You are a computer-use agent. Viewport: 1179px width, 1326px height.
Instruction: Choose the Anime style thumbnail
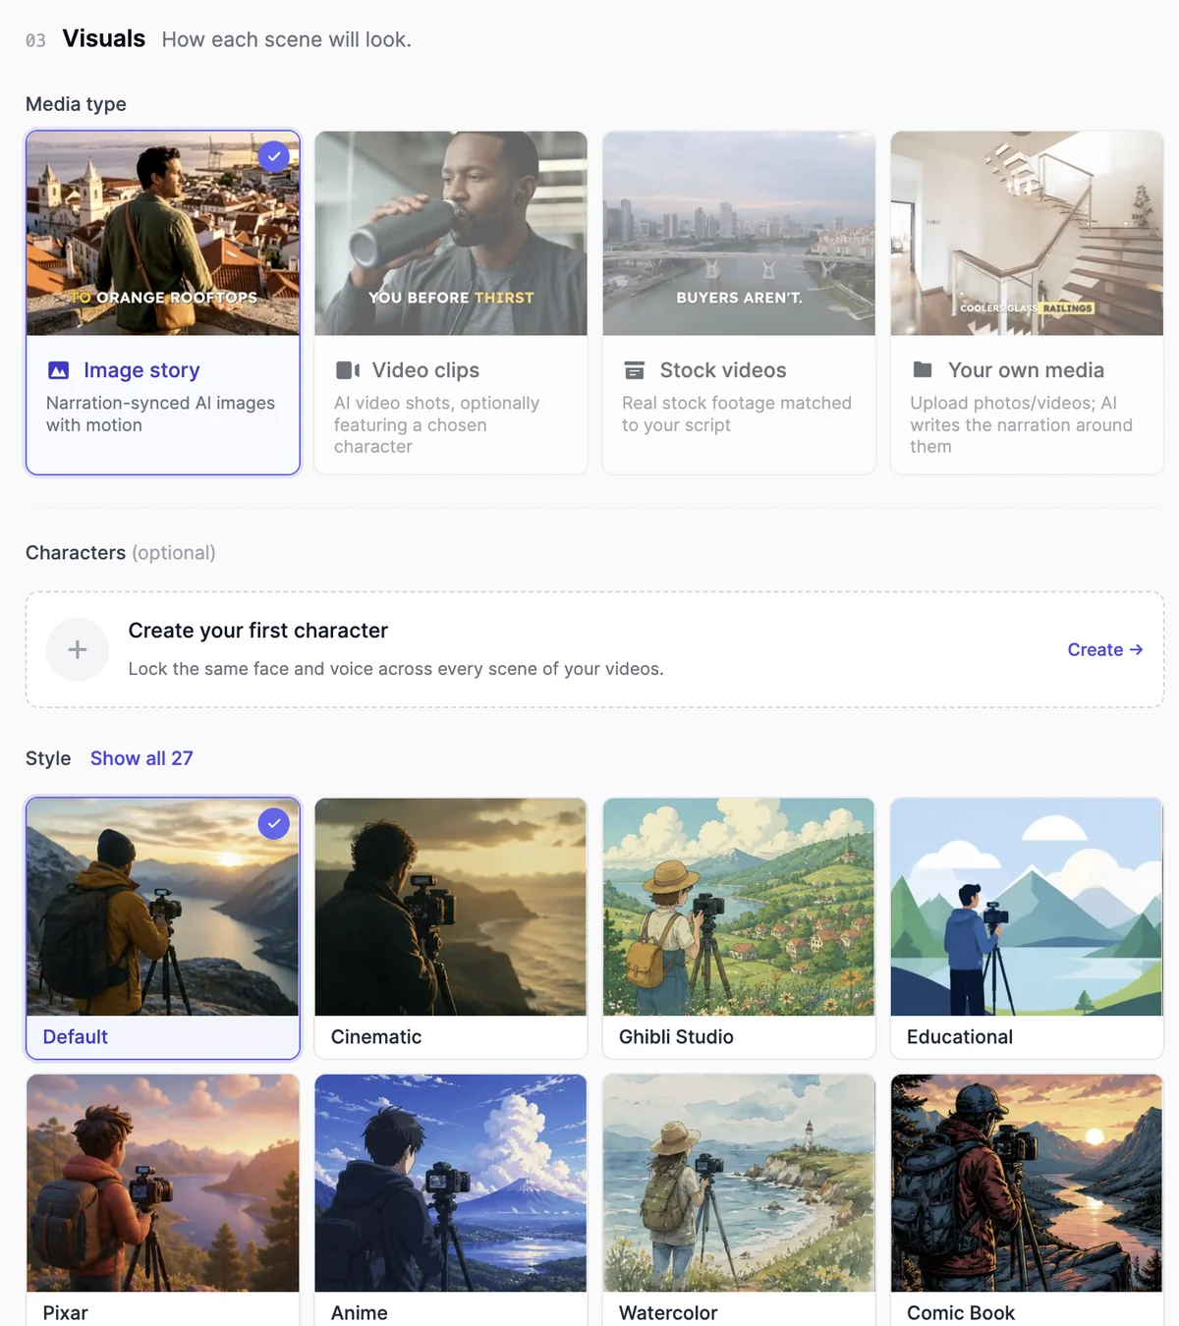pyautogui.click(x=451, y=1183)
